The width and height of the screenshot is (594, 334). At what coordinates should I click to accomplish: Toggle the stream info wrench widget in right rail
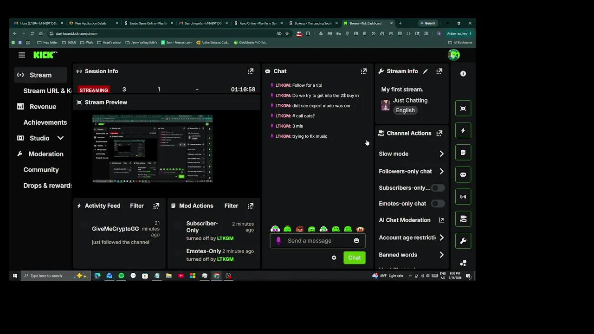463,241
